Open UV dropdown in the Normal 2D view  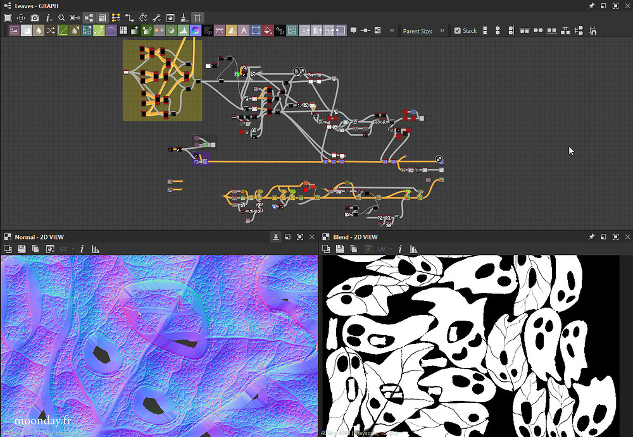click(67, 249)
